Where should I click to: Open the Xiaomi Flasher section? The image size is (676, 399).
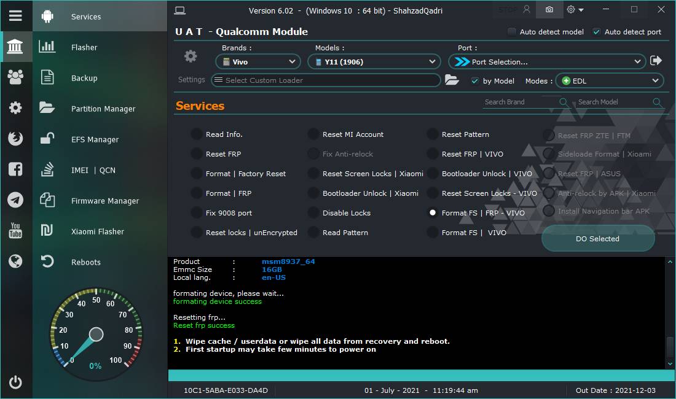[x=100, y=231]
